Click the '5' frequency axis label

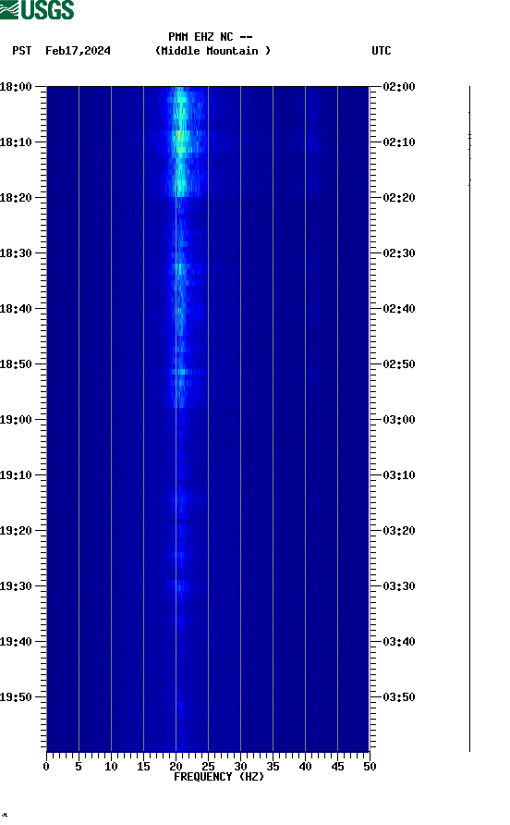tap(79, 767)
